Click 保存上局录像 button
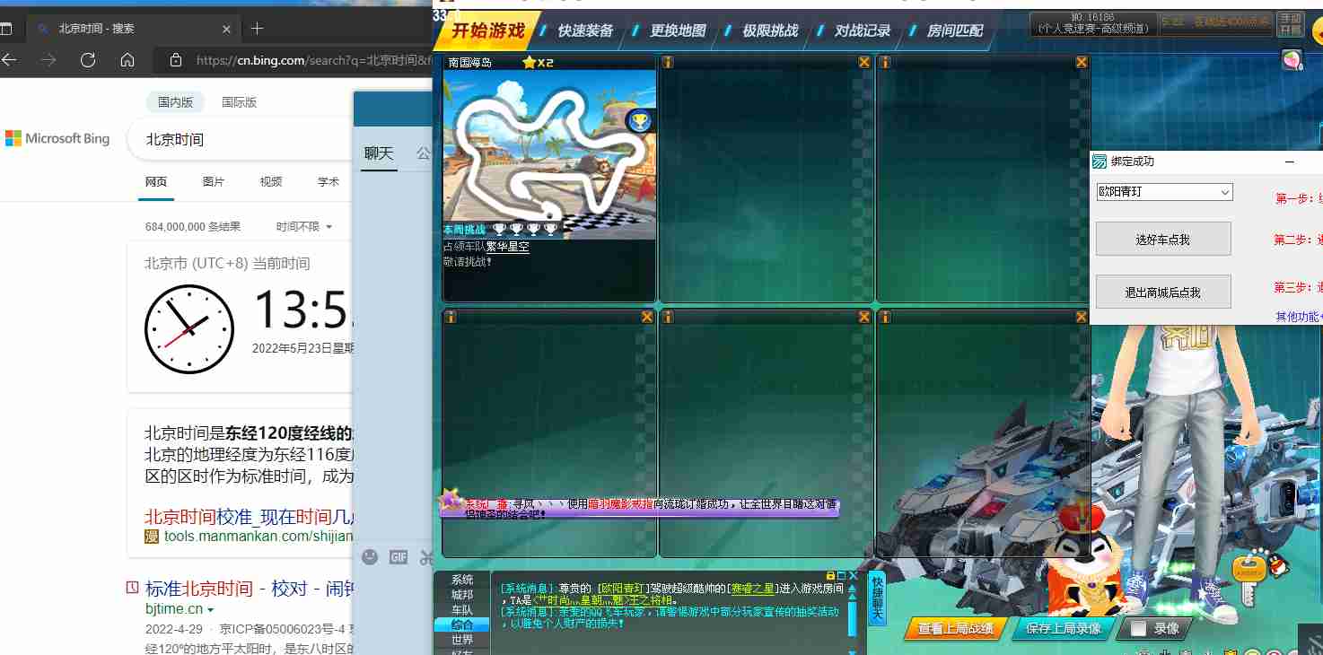Image resolution: width=1323 pixels, height=655 pixels. (1063, 629)
